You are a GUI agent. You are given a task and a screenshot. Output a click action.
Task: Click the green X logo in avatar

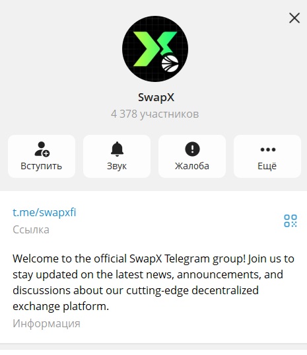154,49
